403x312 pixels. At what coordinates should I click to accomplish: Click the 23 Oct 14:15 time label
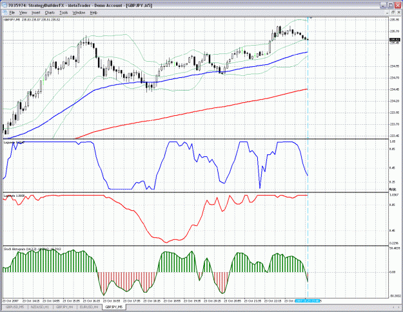pos(31,300)
